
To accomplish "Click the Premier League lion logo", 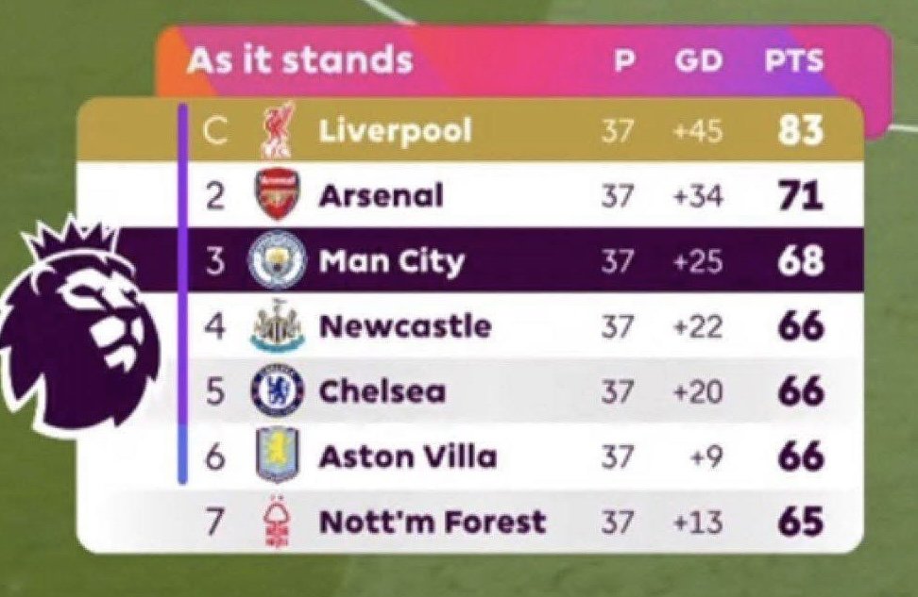I will point(79,325).
